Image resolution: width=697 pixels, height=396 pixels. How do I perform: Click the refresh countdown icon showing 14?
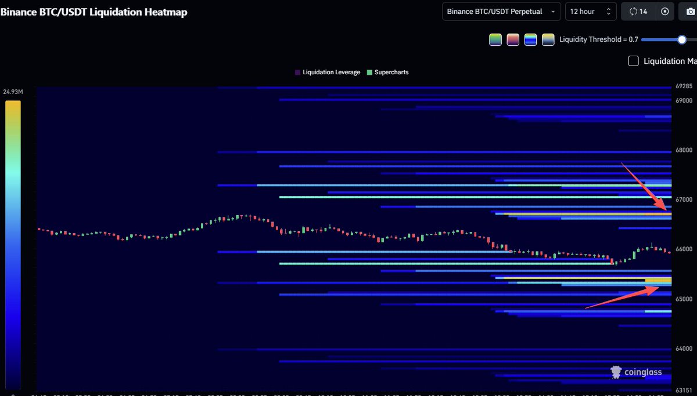click(x=638, y=12)
